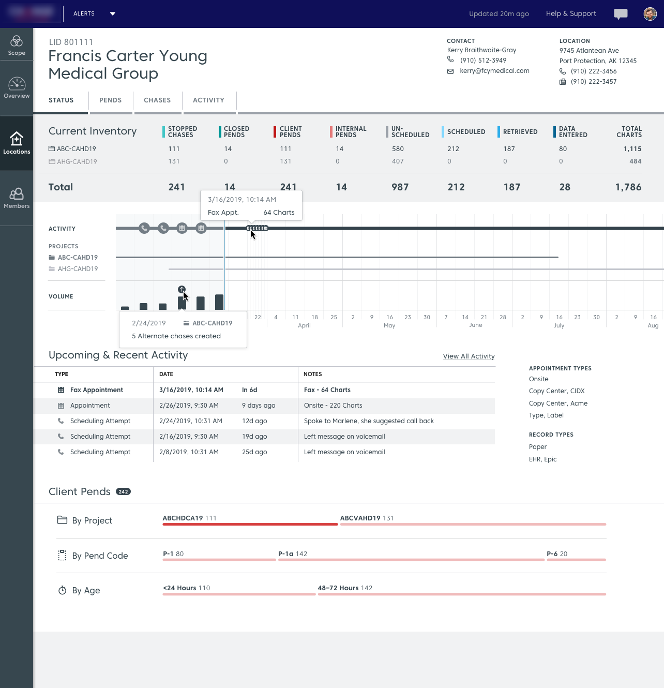Click the AHG-CAHD19 project label in timeline

[x=78, y=269]
